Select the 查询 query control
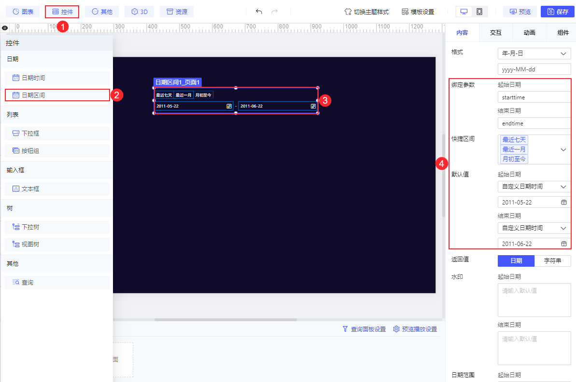Image resolution: width=576 pixels, height=382 pixels. (57, 282)
